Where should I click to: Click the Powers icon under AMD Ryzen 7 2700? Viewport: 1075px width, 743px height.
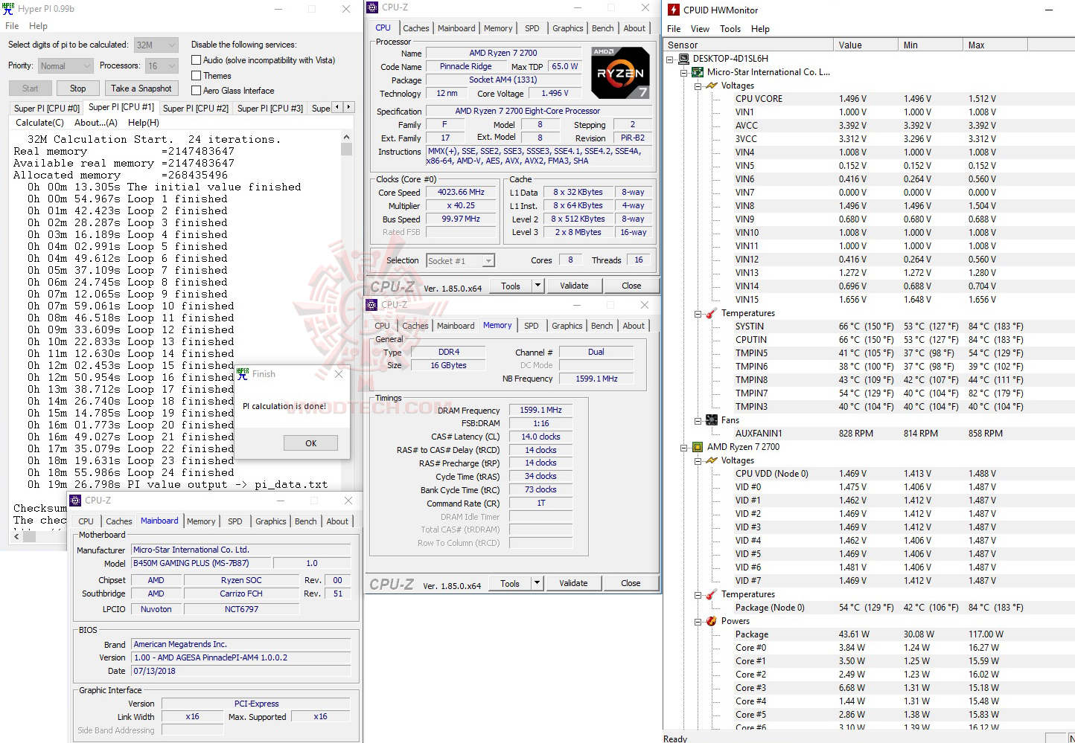click(711, 620)
